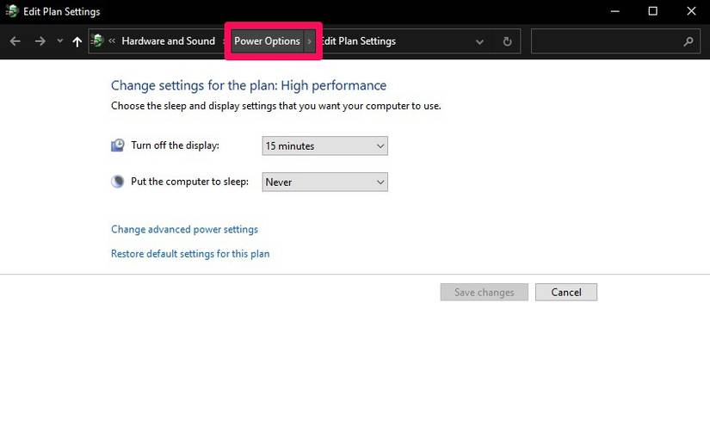Click Restore default settings for this plan
Screen dimensions: 710x421
click(190, 254)
